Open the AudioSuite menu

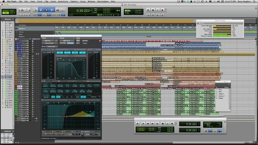coord(63,1)
